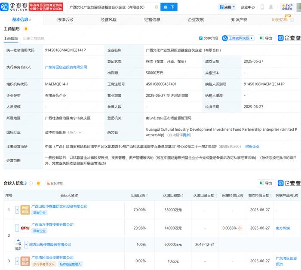Image resolution: width=301 pixels, height=270 pixels.
Task: Open 文字介绍 text introduction
Action: pos(209,38)
